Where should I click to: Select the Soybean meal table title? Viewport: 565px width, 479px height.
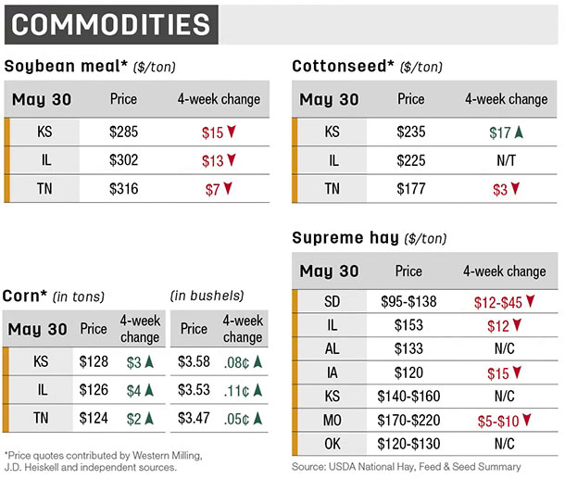point(90,67)
